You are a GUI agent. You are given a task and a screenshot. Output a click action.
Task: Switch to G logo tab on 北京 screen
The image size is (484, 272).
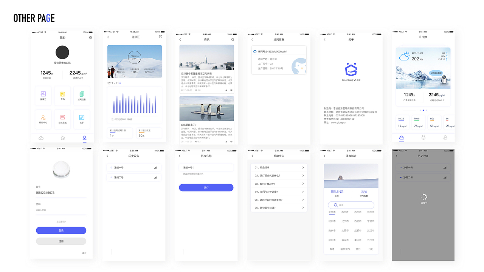coord(423,138)
